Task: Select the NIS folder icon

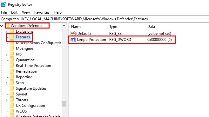Action: click(12, 54)
